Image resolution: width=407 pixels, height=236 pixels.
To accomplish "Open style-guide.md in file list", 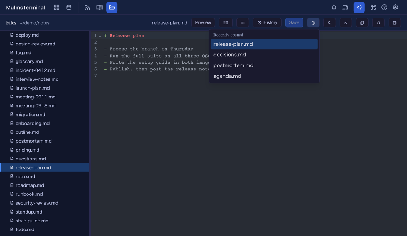I will click(44, 221).
